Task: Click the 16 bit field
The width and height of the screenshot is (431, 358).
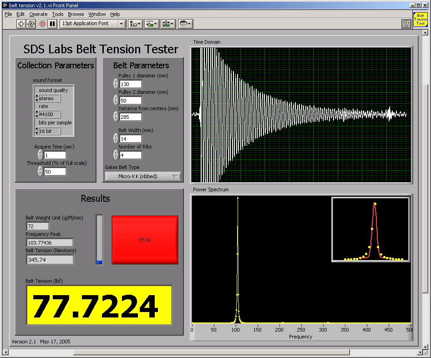Action: (x=50, y=131)
